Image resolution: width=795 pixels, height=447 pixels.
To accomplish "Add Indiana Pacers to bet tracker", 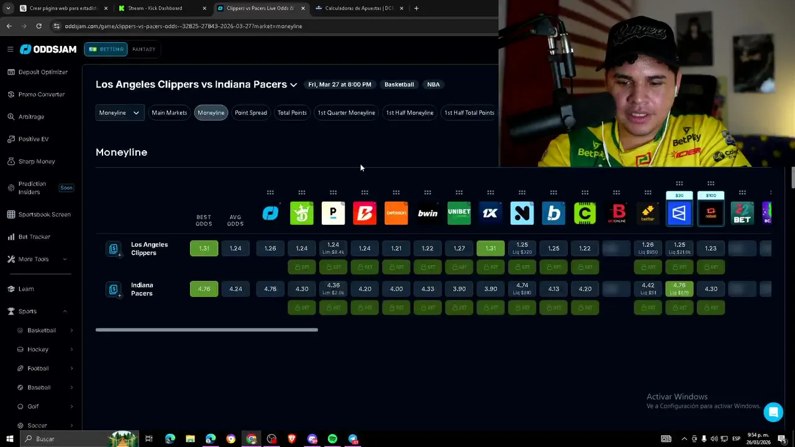I will click(113, 289).
